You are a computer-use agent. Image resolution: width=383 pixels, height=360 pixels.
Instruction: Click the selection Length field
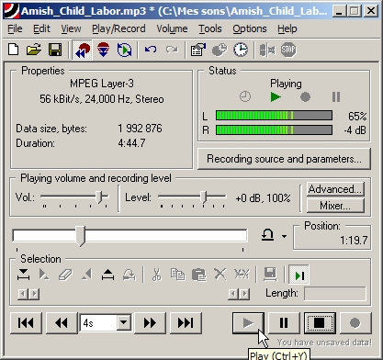pos(335,294)
